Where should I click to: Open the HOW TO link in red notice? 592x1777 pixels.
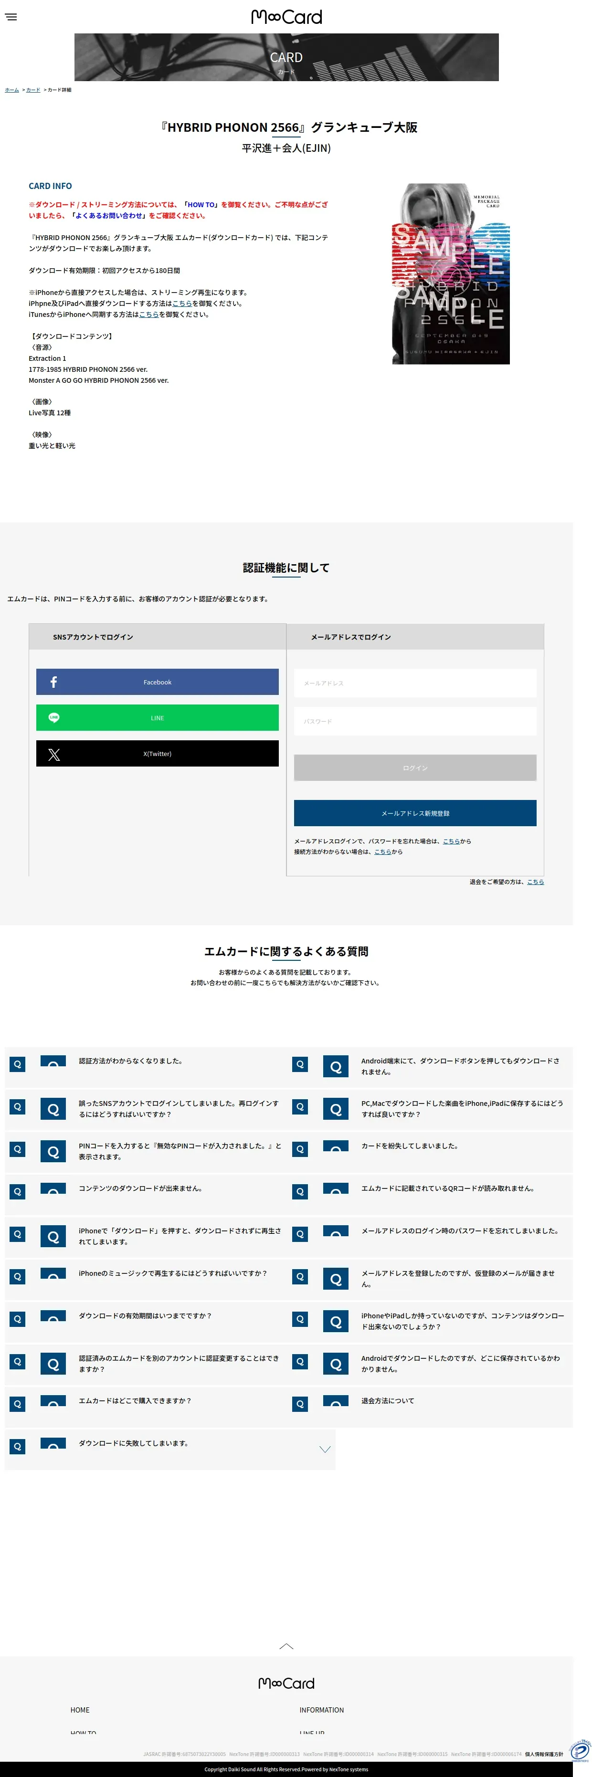click(x=201, y=205)
